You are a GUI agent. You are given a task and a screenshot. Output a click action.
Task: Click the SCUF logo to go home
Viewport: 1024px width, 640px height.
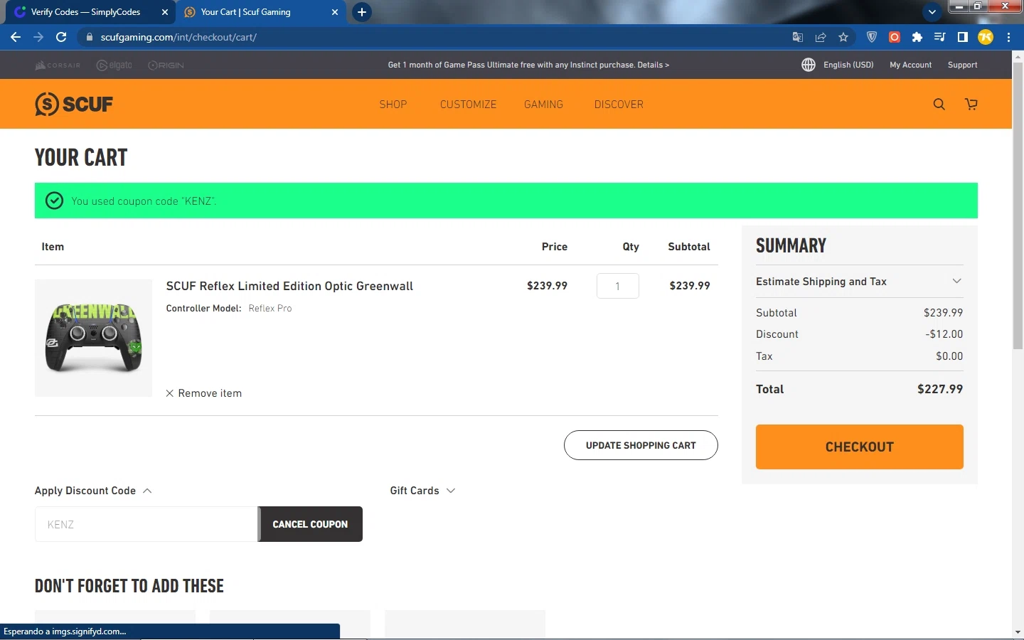[x=74, y=104]
